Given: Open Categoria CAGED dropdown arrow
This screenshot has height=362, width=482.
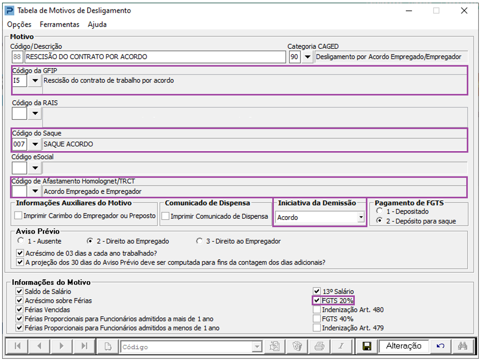Looking at the screenshot, I should (x=307, y=57).
